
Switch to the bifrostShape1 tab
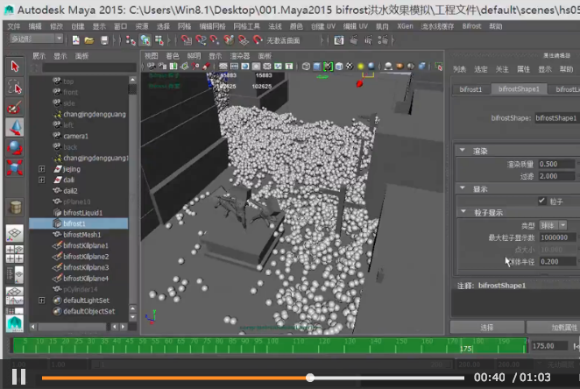tap(519, 89)
